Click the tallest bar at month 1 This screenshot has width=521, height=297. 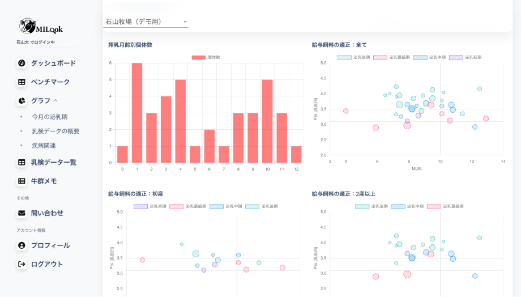[137, 113]
